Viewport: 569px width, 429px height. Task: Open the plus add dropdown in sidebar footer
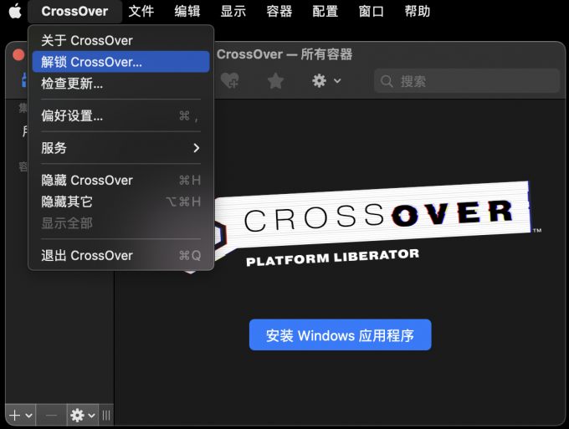click(21, 416)
